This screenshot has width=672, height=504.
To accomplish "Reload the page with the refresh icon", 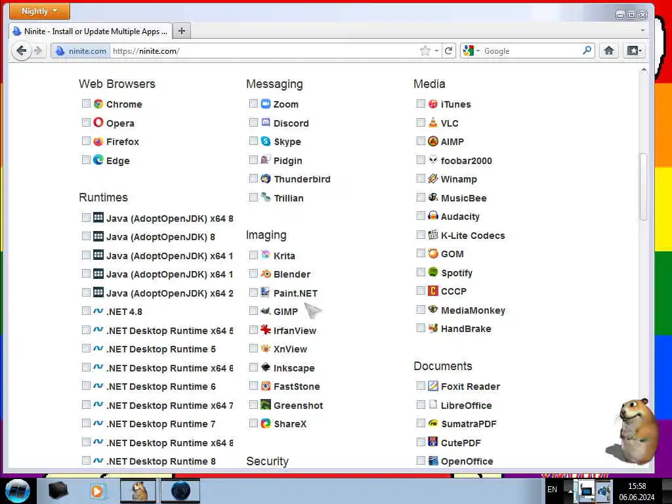I will 448,51.
